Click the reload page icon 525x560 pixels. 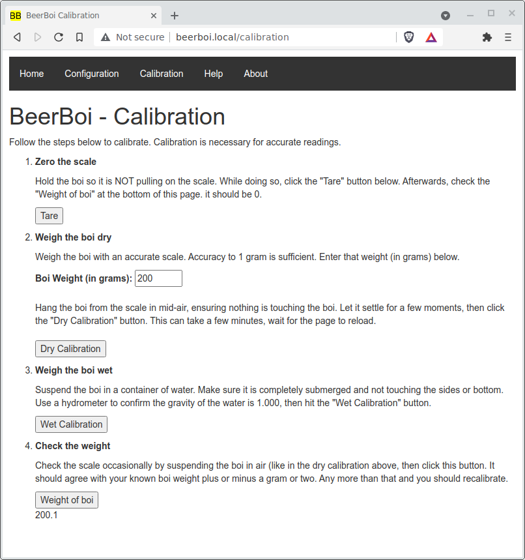59,37
